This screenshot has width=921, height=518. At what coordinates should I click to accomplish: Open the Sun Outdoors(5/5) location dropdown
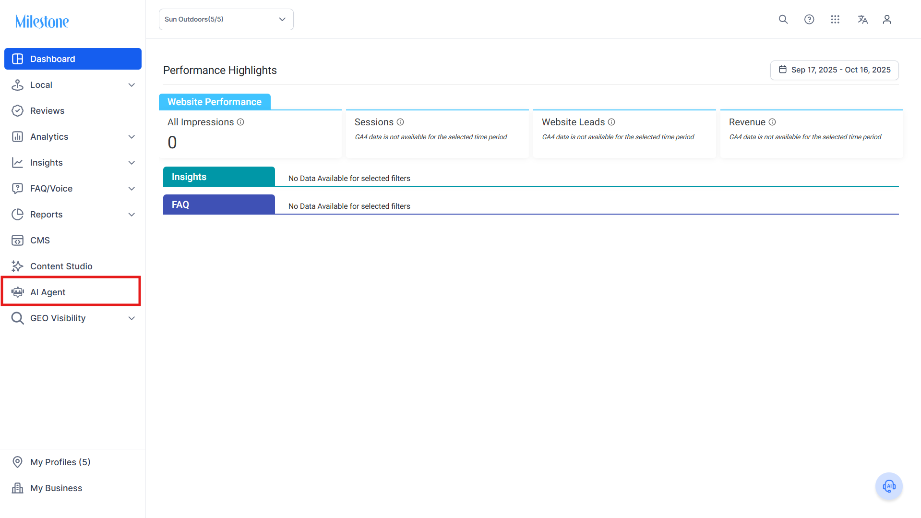[226, 20]
